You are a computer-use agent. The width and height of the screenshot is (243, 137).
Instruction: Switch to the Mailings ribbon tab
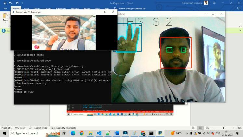tap(75, 9)
